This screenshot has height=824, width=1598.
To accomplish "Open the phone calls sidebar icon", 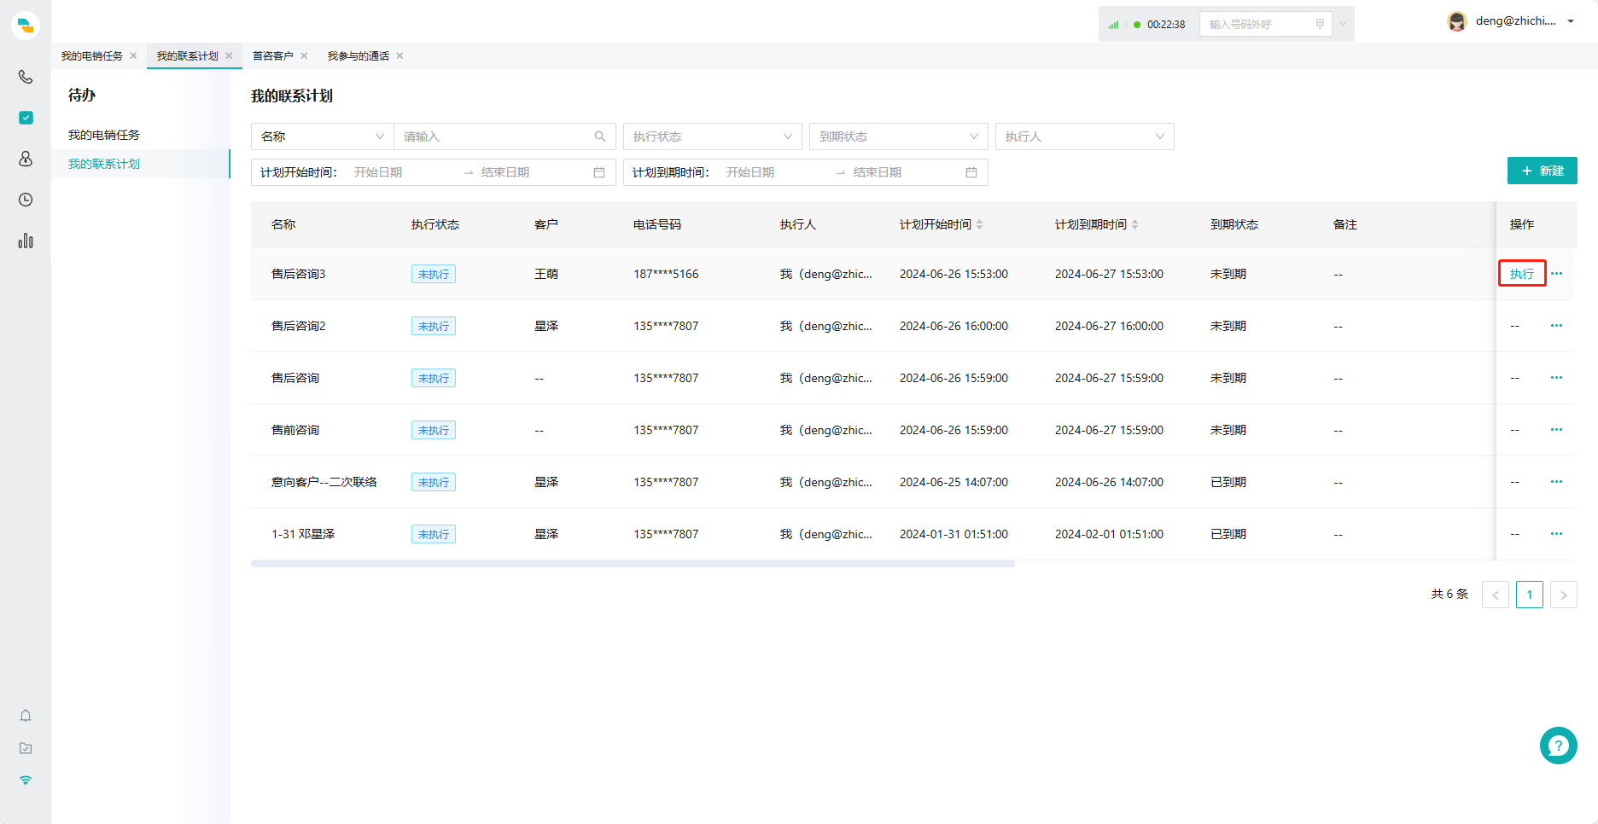I will click(x=26, y=77).
